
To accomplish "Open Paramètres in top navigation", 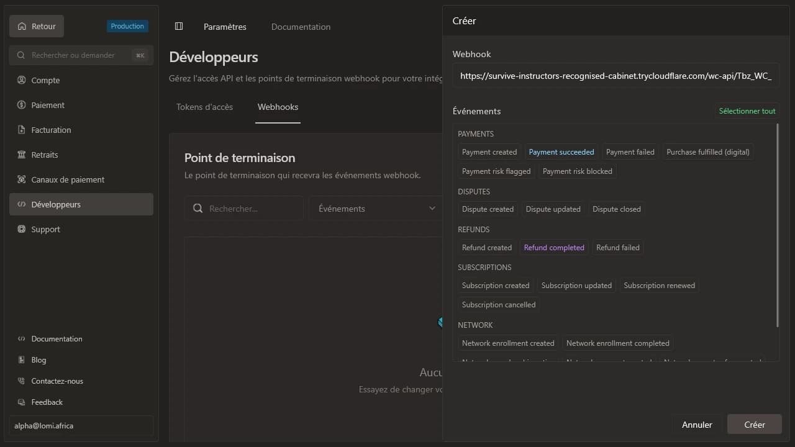I will pyautogui.click(x=225, y=27).
